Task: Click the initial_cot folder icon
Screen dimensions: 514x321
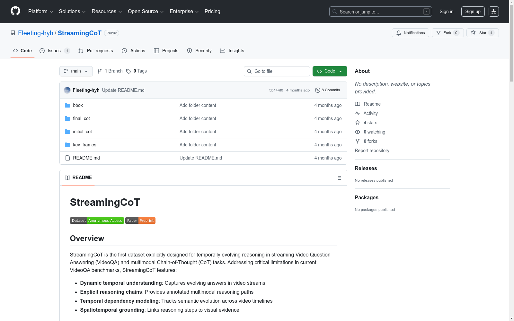Action: point(67,132)
